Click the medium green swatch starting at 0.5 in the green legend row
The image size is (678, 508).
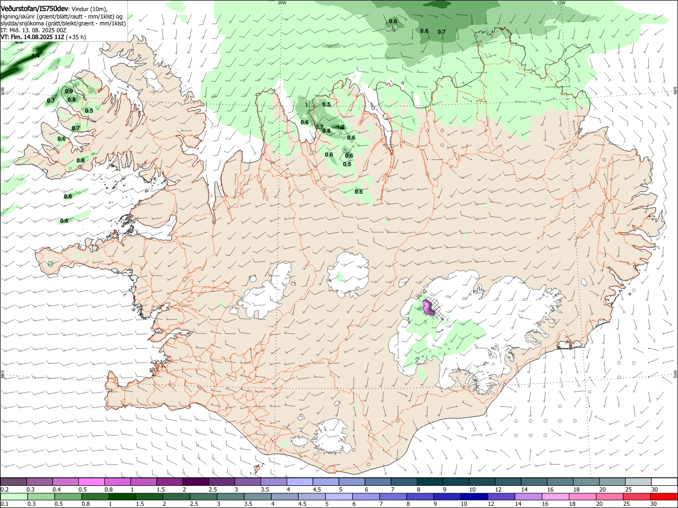pyautogui.click(x=67, y=496)
